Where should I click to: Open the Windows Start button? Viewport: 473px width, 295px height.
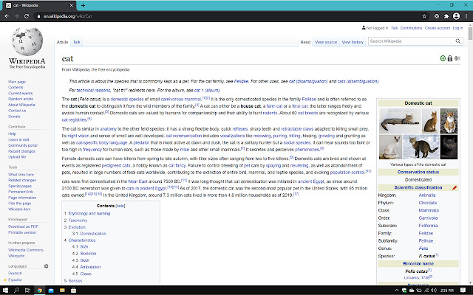tap(5, 290)
